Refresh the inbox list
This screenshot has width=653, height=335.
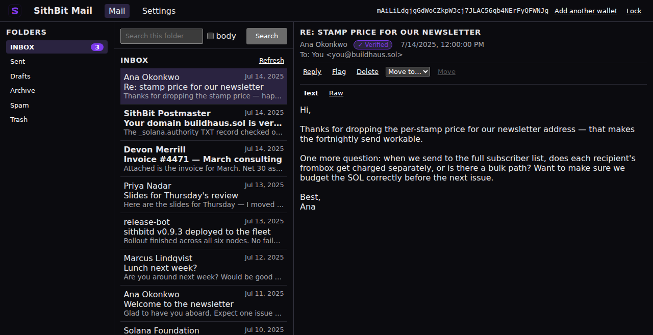click(x=271, y=60)
